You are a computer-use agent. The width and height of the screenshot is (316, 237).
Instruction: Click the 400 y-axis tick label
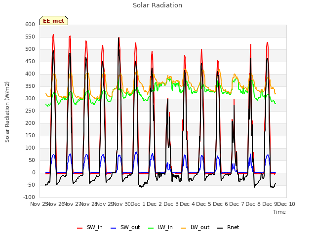point(30,74)
